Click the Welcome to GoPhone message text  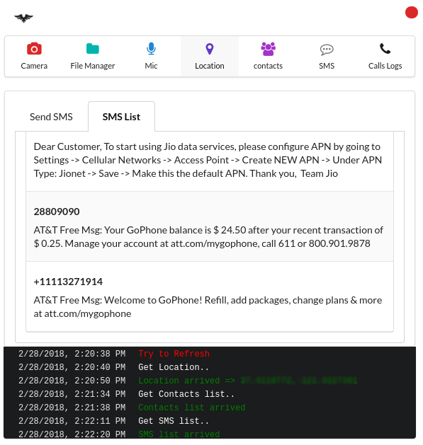coord(208,307)
